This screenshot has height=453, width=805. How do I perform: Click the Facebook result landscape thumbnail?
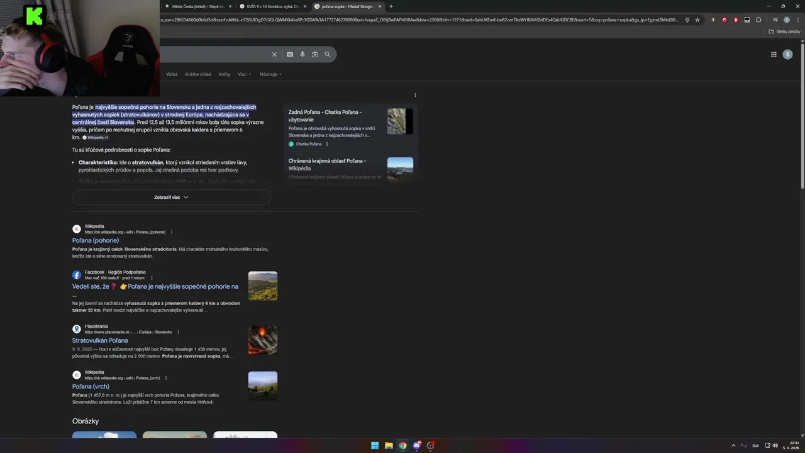[x=263, y=286]
